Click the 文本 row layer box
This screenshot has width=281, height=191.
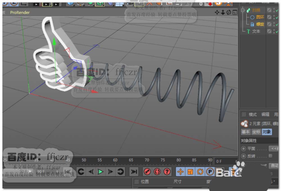click(x=269, y=31)
